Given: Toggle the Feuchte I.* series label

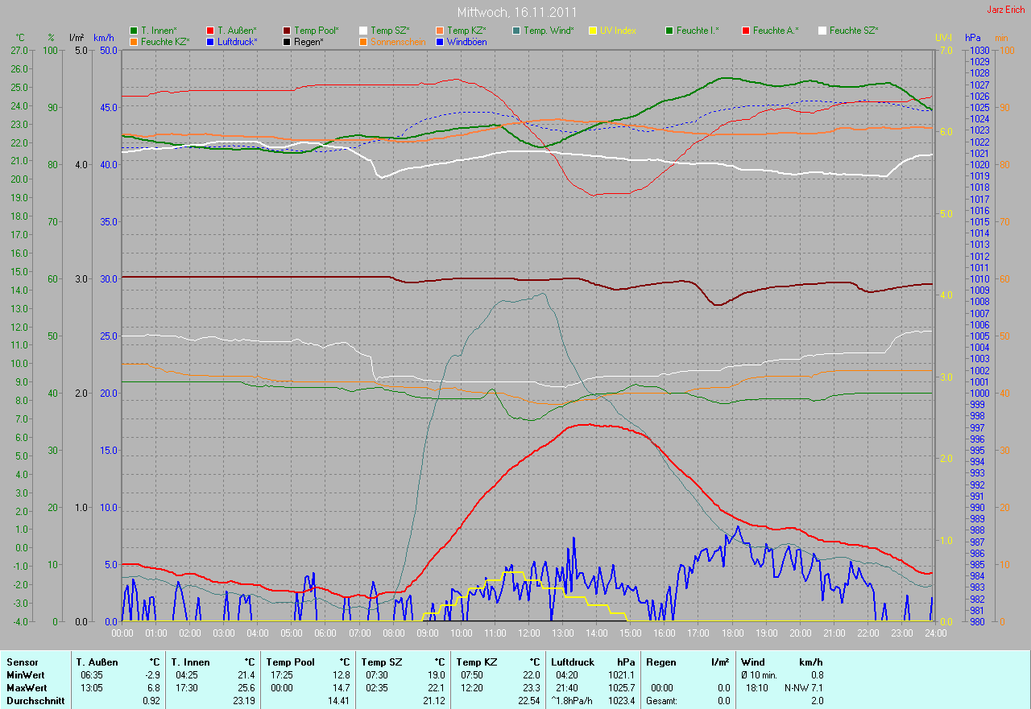Looking at the screenshot, I should [697, 31].
